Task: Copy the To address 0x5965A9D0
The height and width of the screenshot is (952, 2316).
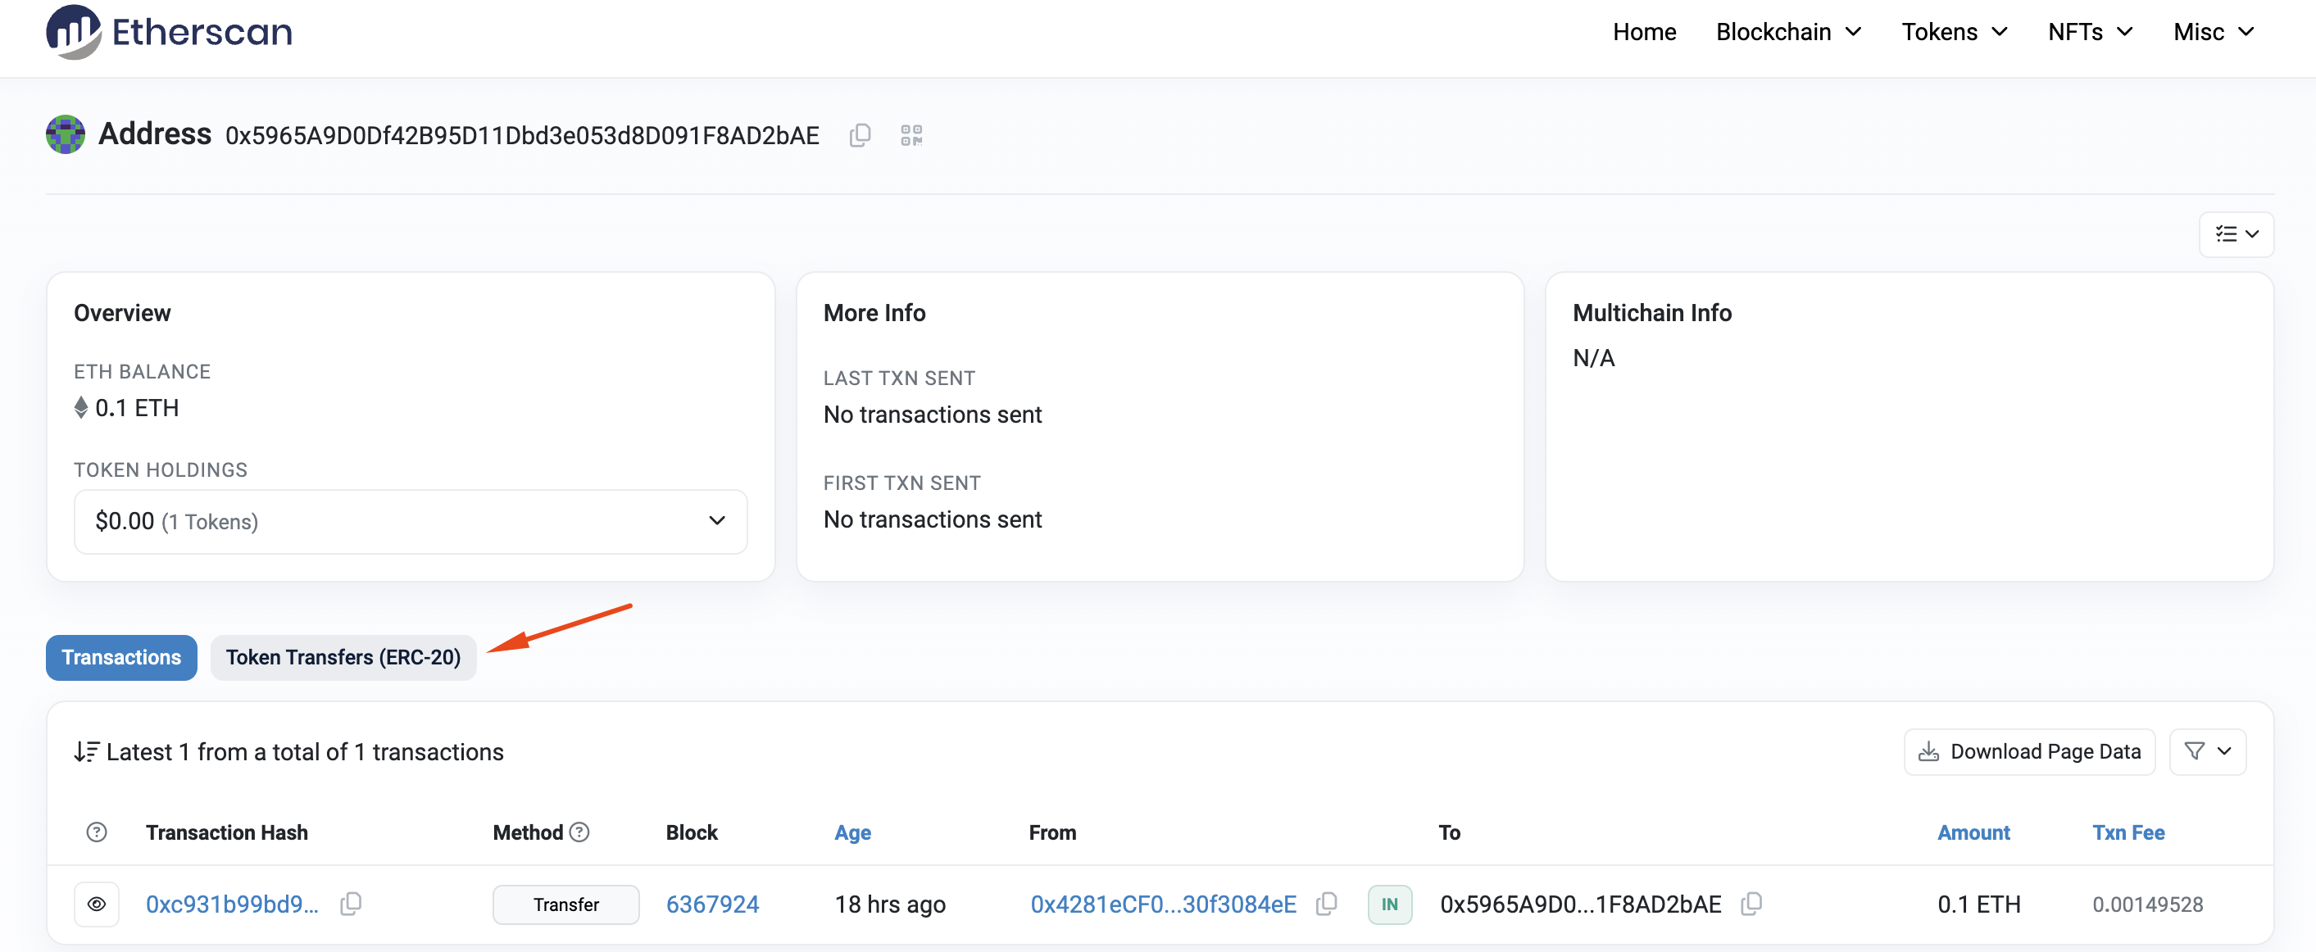Action: (x=1751, y=904)
